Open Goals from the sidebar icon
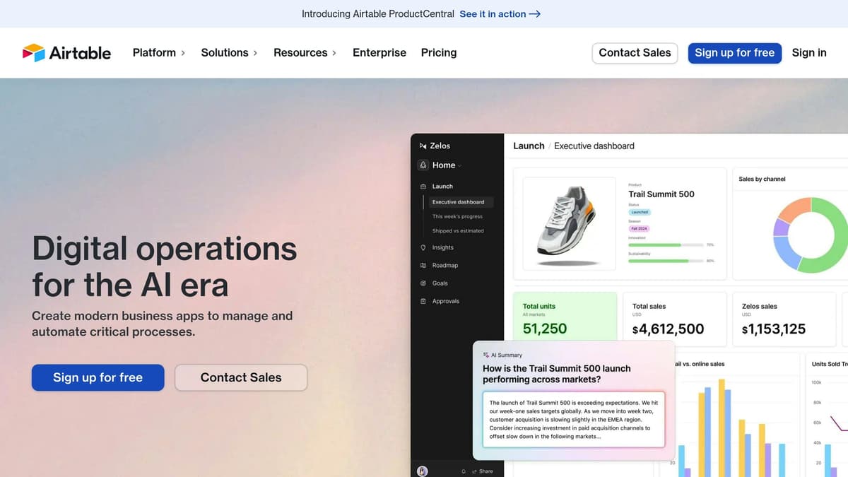 (x=423, y=283)
